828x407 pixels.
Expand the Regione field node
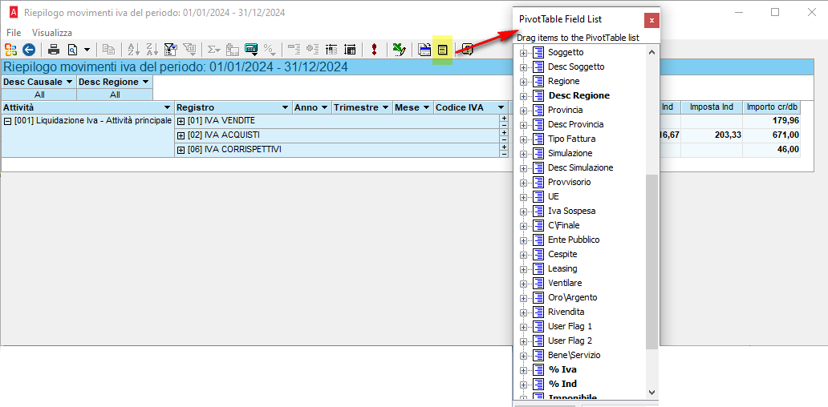[x=523, y=82]
